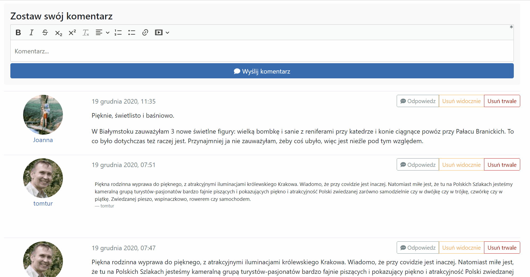Insert numbered list
Viewport: 530px width, 277px height.
click(118, 32)
